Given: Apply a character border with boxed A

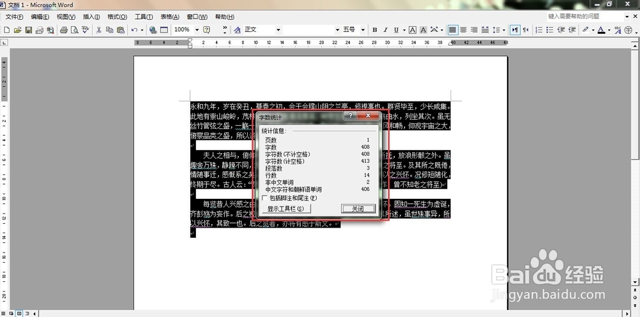Looking at the screenshot, I should (413, 30).
